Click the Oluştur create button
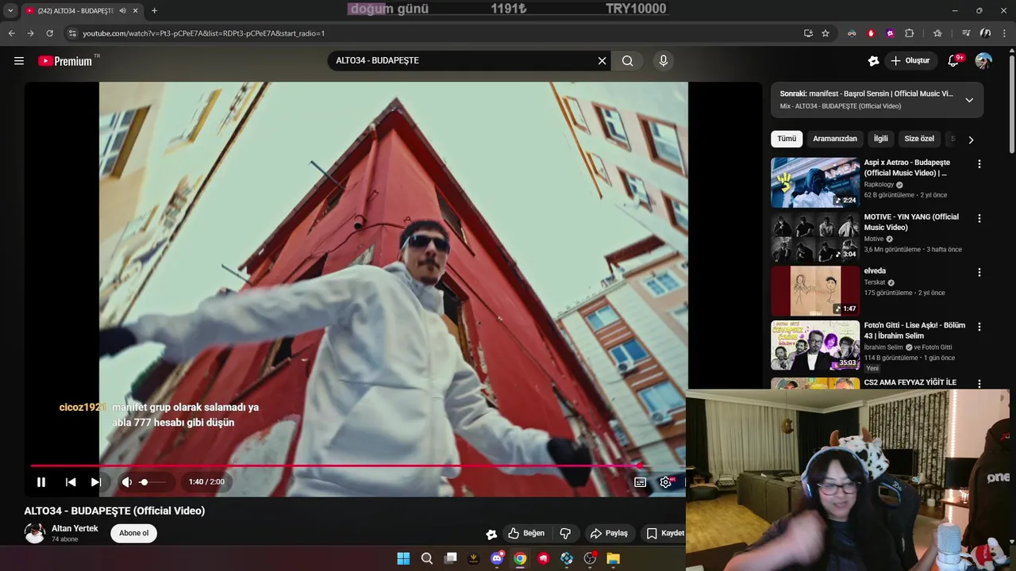This screenshot has height=571, width=1016. 910,61
